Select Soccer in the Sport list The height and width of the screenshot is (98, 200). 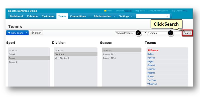[x=29, y=58]
